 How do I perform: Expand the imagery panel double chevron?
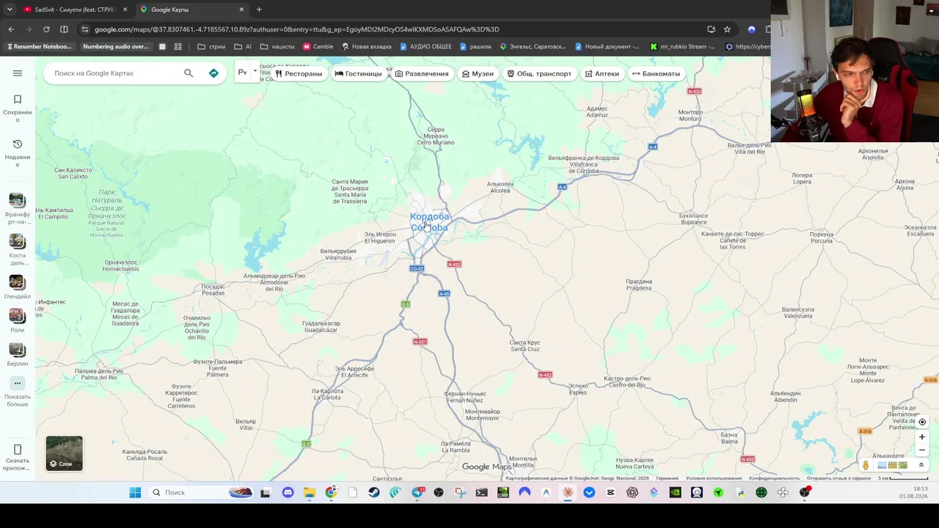[921, 465]
